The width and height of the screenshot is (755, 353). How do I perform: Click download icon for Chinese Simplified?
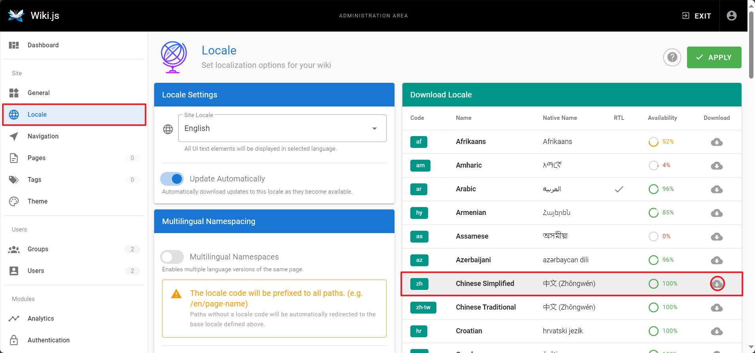[717, 284]
